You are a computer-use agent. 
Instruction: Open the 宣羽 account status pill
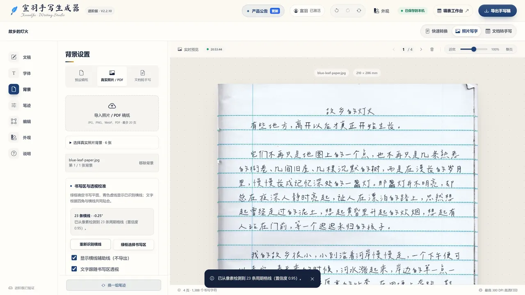pyautogui.click(x=308, y=11)
